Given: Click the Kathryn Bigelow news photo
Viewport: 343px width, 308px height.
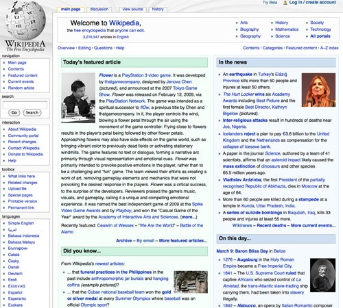Looking at the screenshot, I should (x=318, y=90).
